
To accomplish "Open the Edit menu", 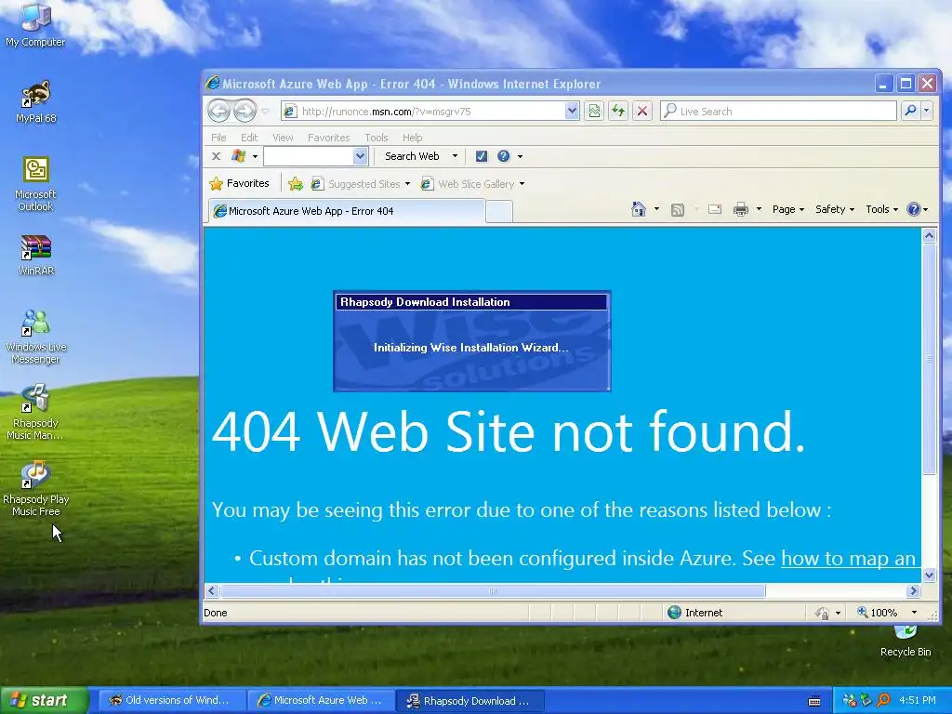I will click(249, 138).
